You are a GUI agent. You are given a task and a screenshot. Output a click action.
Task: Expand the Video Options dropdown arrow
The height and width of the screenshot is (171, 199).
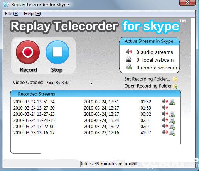pyautogui.click(x=91, y=83)
